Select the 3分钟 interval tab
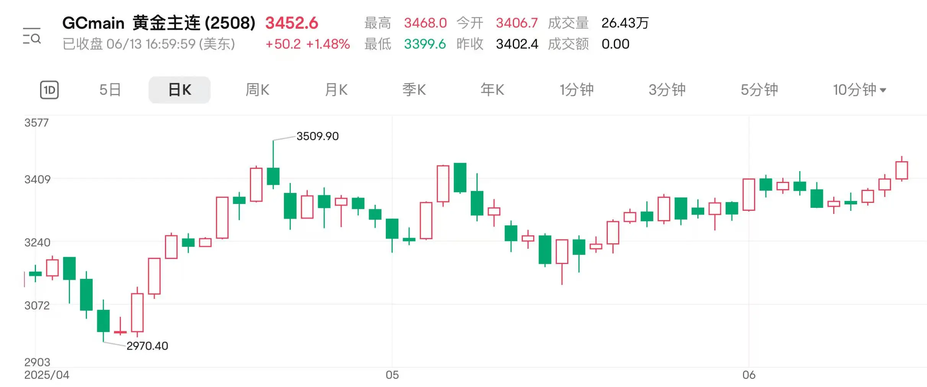The image size is (927, 387). pyautogui.click(x=667, y=90)
